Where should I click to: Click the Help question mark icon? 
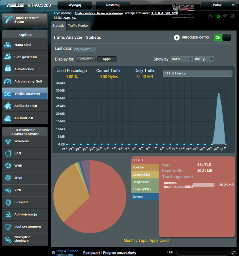pyautogui.click(x=53, y=253)
